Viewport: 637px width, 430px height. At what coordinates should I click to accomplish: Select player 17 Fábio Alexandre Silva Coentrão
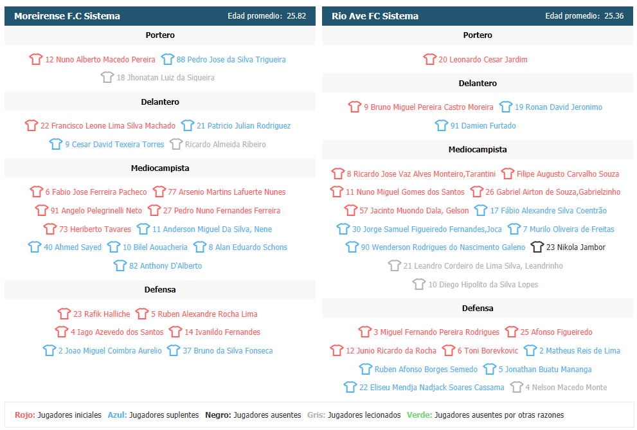click(548, 210)
